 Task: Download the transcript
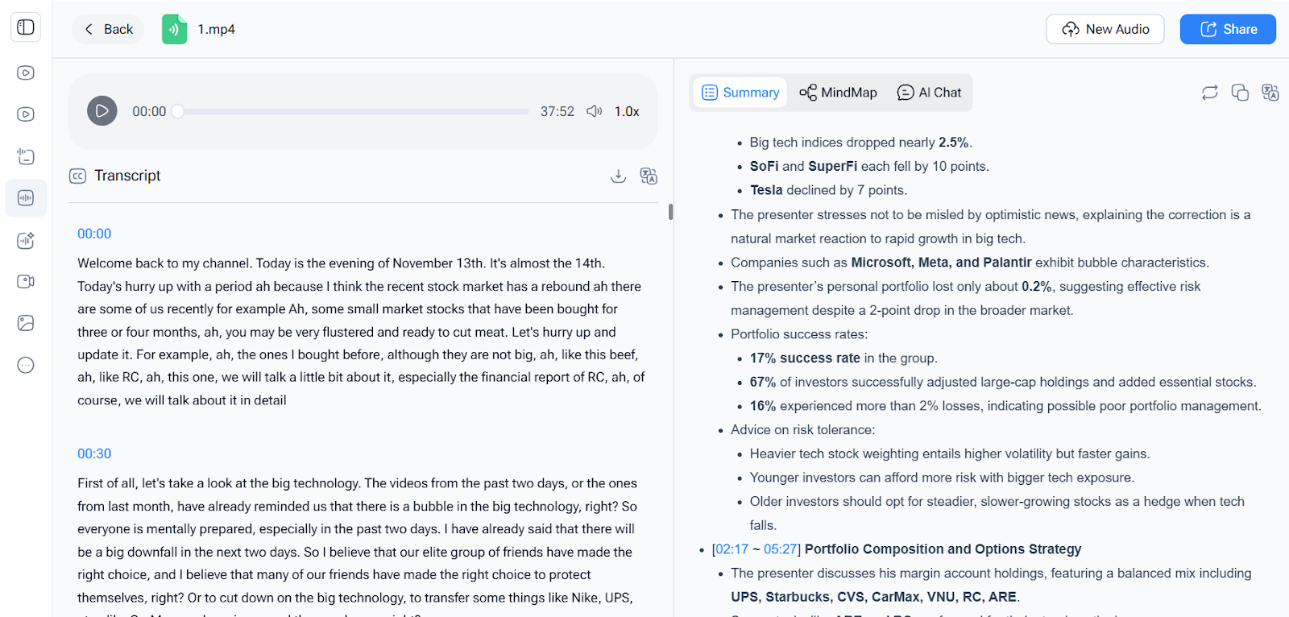[x=618, y=176]
